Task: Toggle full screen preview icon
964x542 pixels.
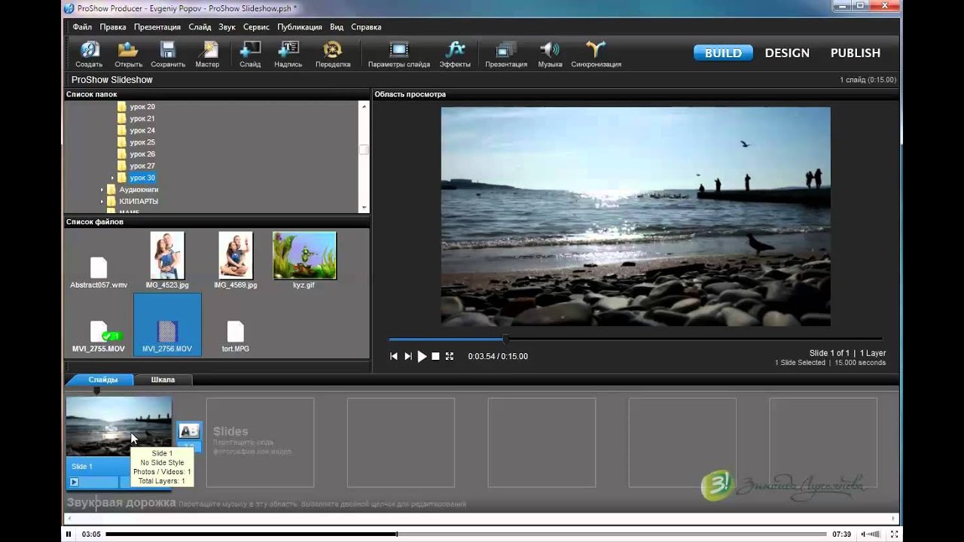Action: click(x=450, y=356)
